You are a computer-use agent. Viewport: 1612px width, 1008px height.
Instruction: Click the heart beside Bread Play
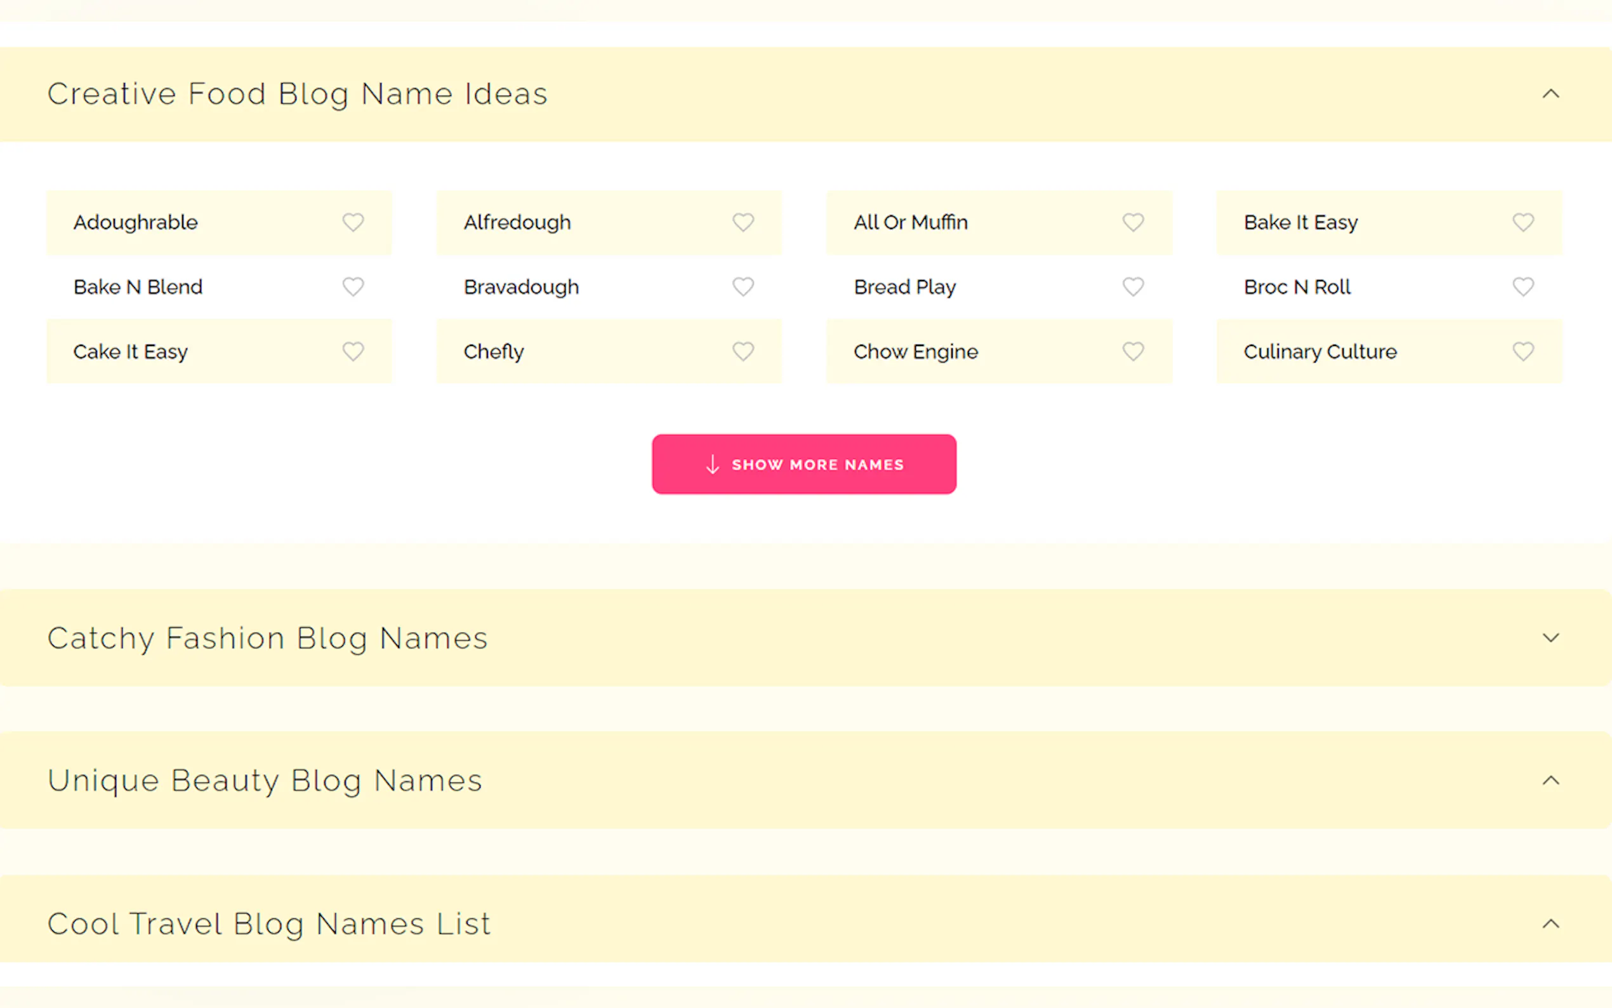(x=1133, y=287)
